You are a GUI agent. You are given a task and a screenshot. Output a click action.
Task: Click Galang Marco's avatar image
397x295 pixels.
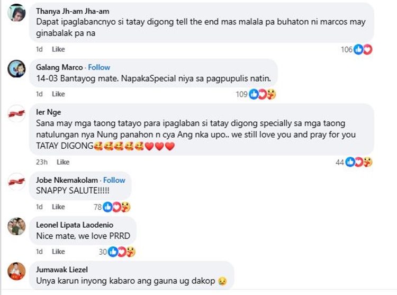coord(16,69)
